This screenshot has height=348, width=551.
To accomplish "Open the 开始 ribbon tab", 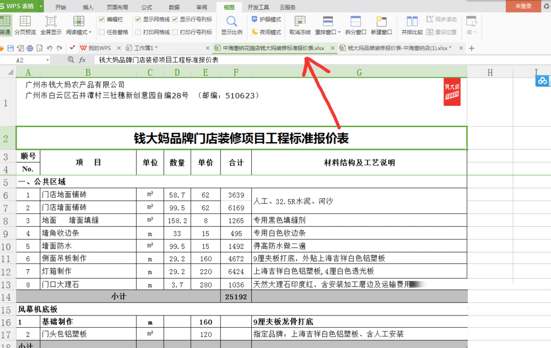I will pyautogui.click(x=61, y=7).
